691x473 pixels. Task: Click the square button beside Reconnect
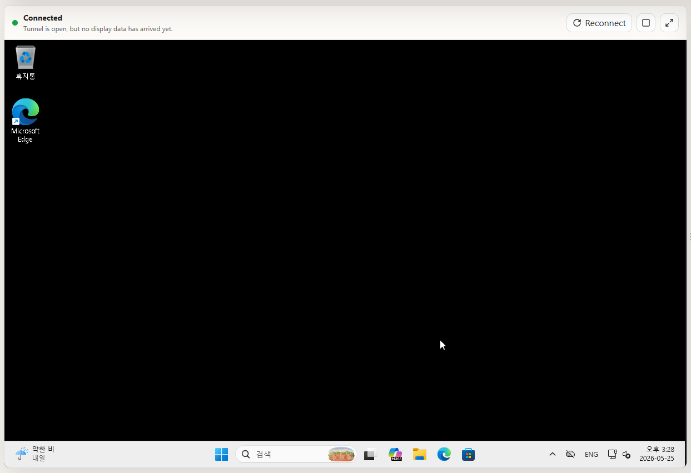click(x=645, y=23)
